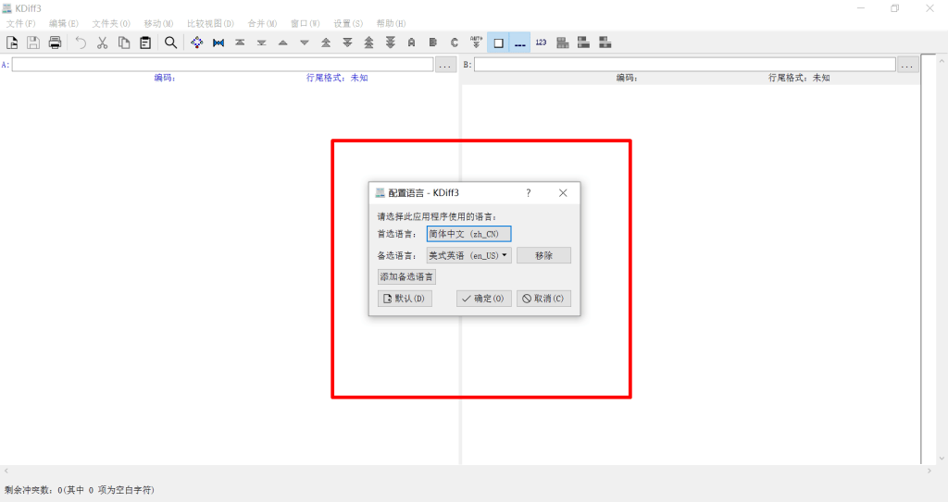Open the 编辑(E) menu

pos(64,23)
